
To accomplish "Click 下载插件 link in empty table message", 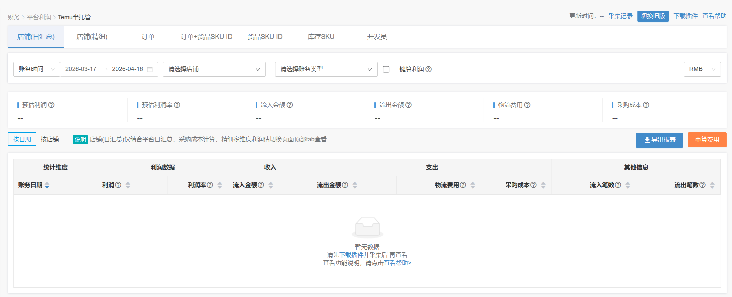I will 351,255.
